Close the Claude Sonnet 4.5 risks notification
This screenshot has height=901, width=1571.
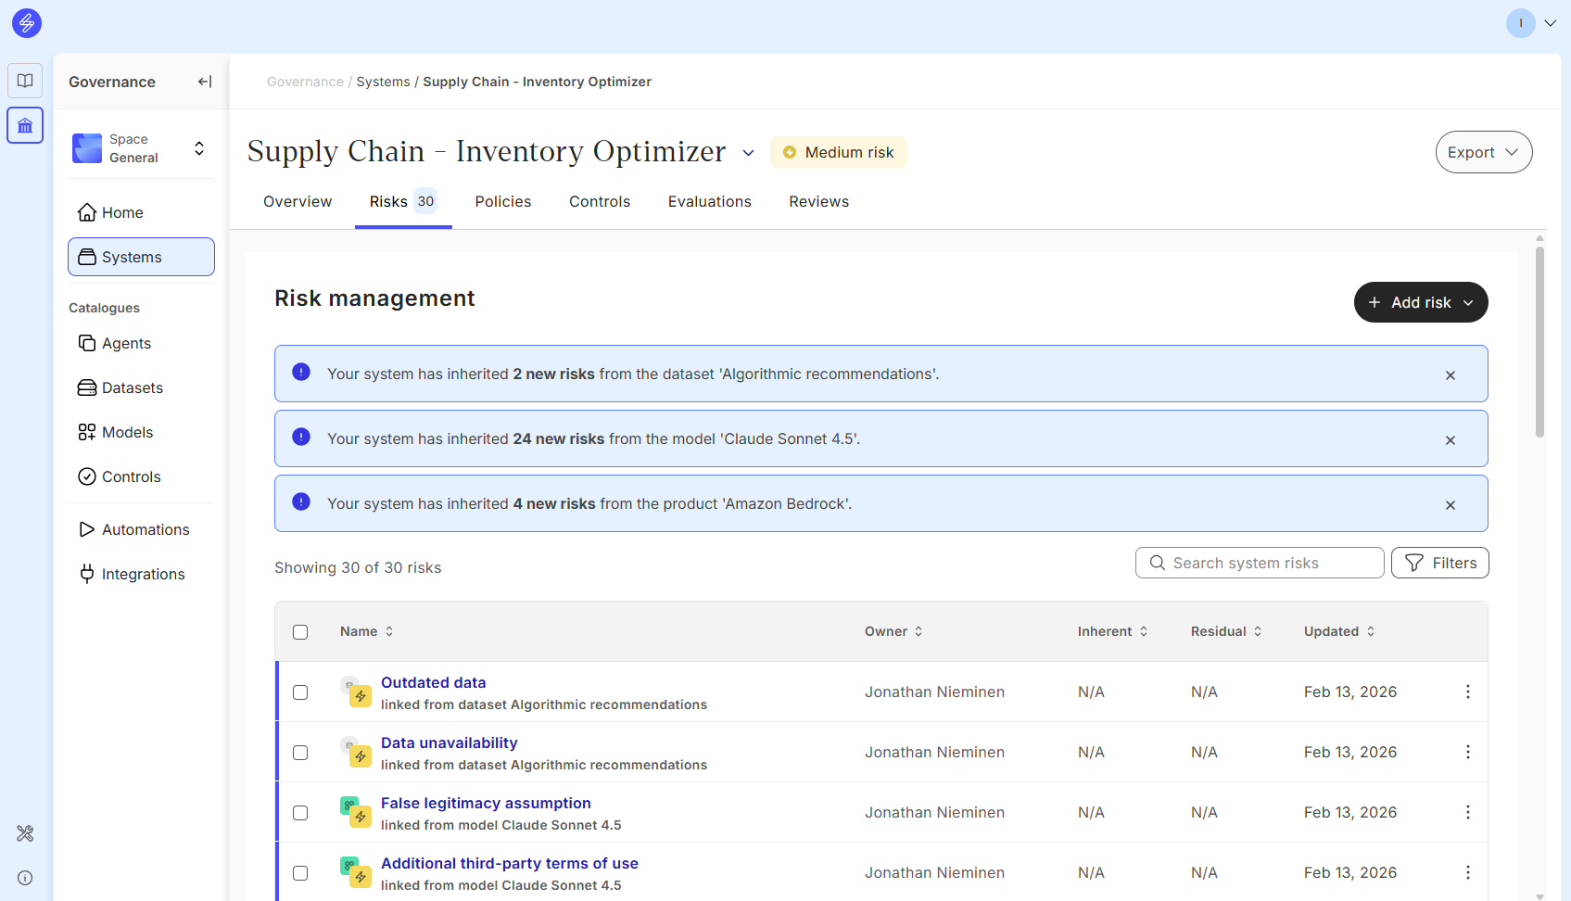click(x=1450, y=440)
